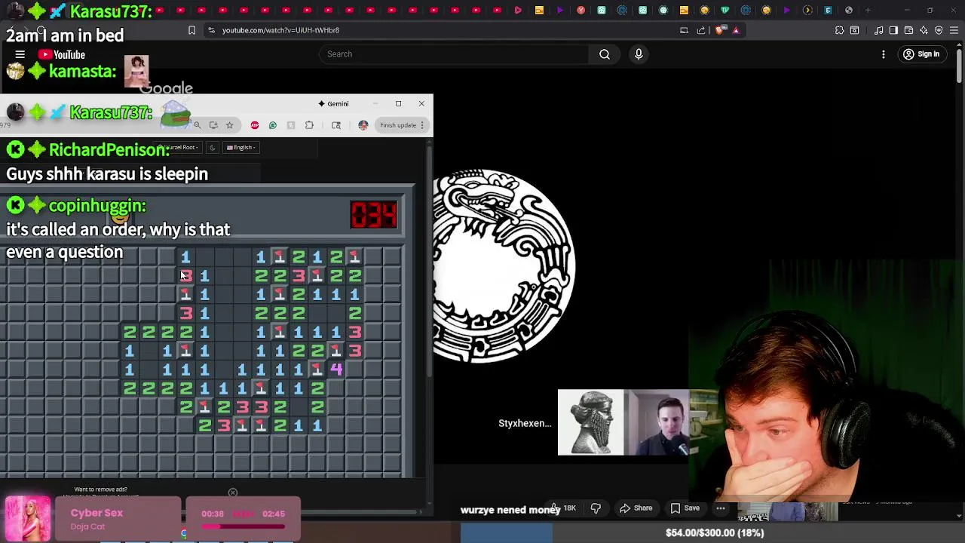This screenshot has height=543, width=965.
Task: Dismiss the ad with the small X icon
Action: click(233, 492)
